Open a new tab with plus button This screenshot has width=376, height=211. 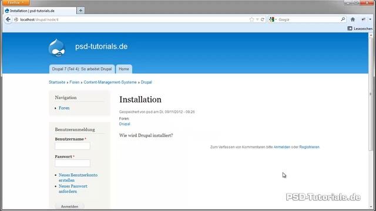[x=80, y=11]
